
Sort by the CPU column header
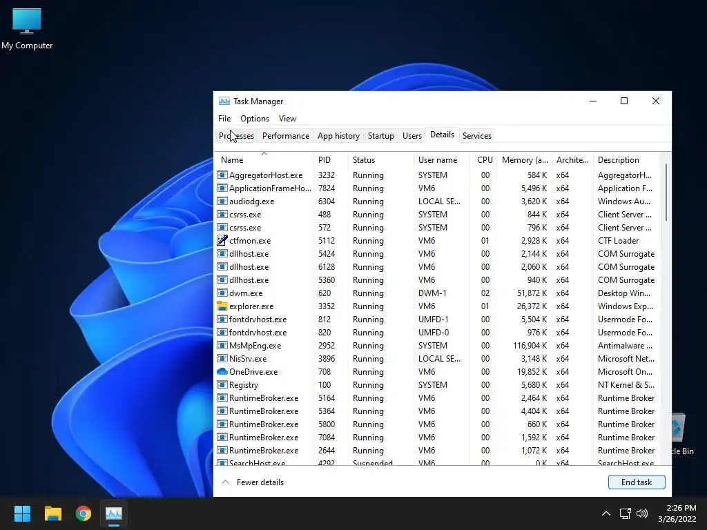coord(483,160)
